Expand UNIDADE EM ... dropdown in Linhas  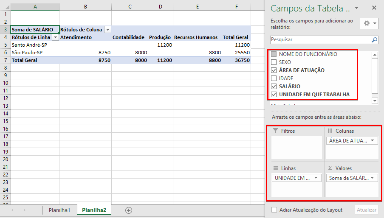click(316, 178)
